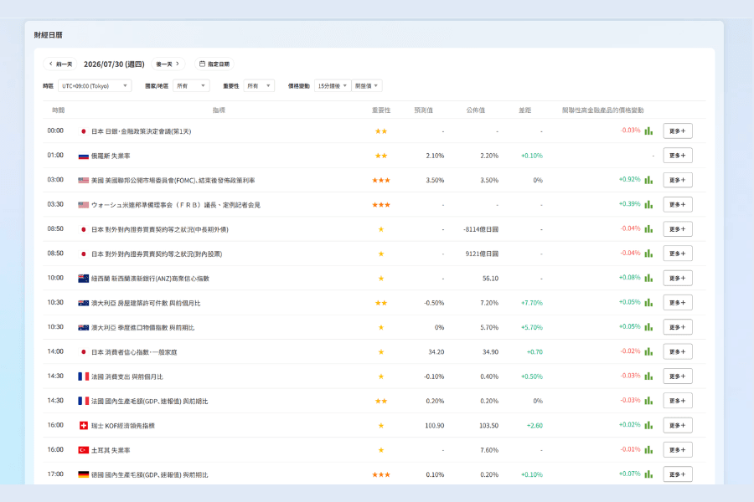Click chart icon in ANZ 商業信心指數 row

(x=648, y=278)
